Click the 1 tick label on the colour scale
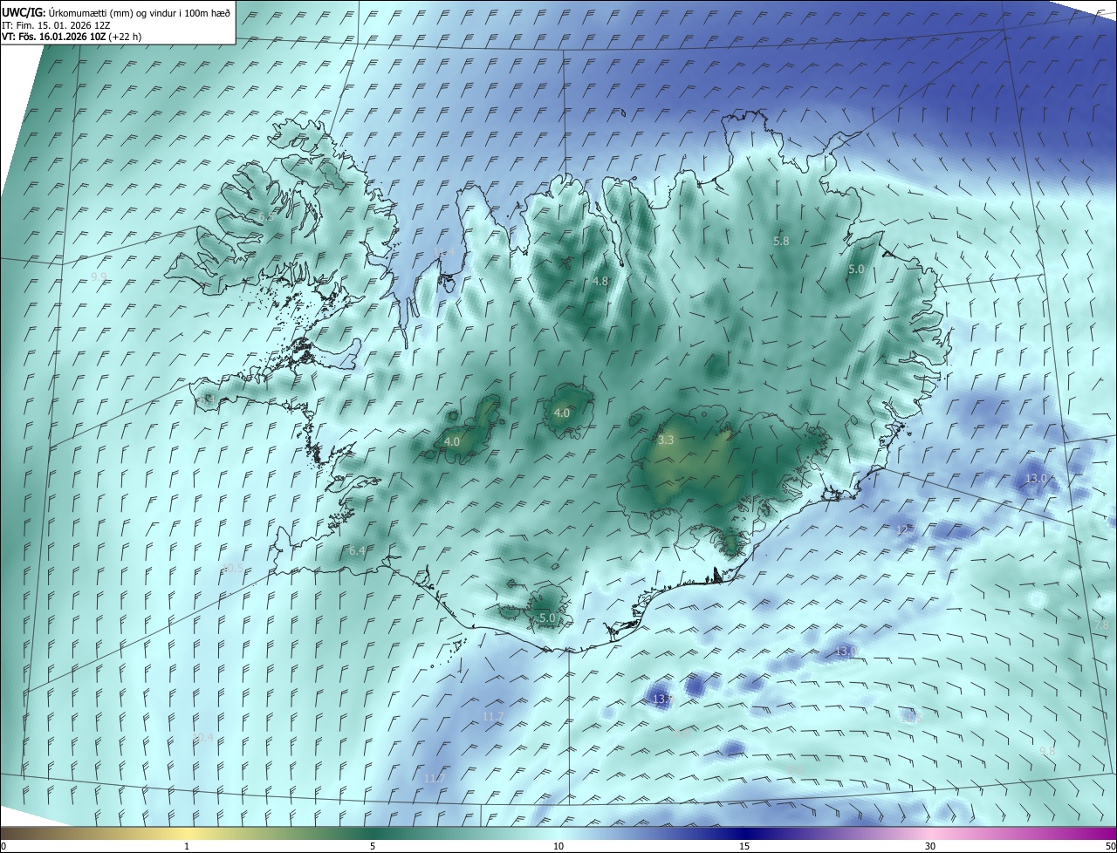 coord(187,846)
